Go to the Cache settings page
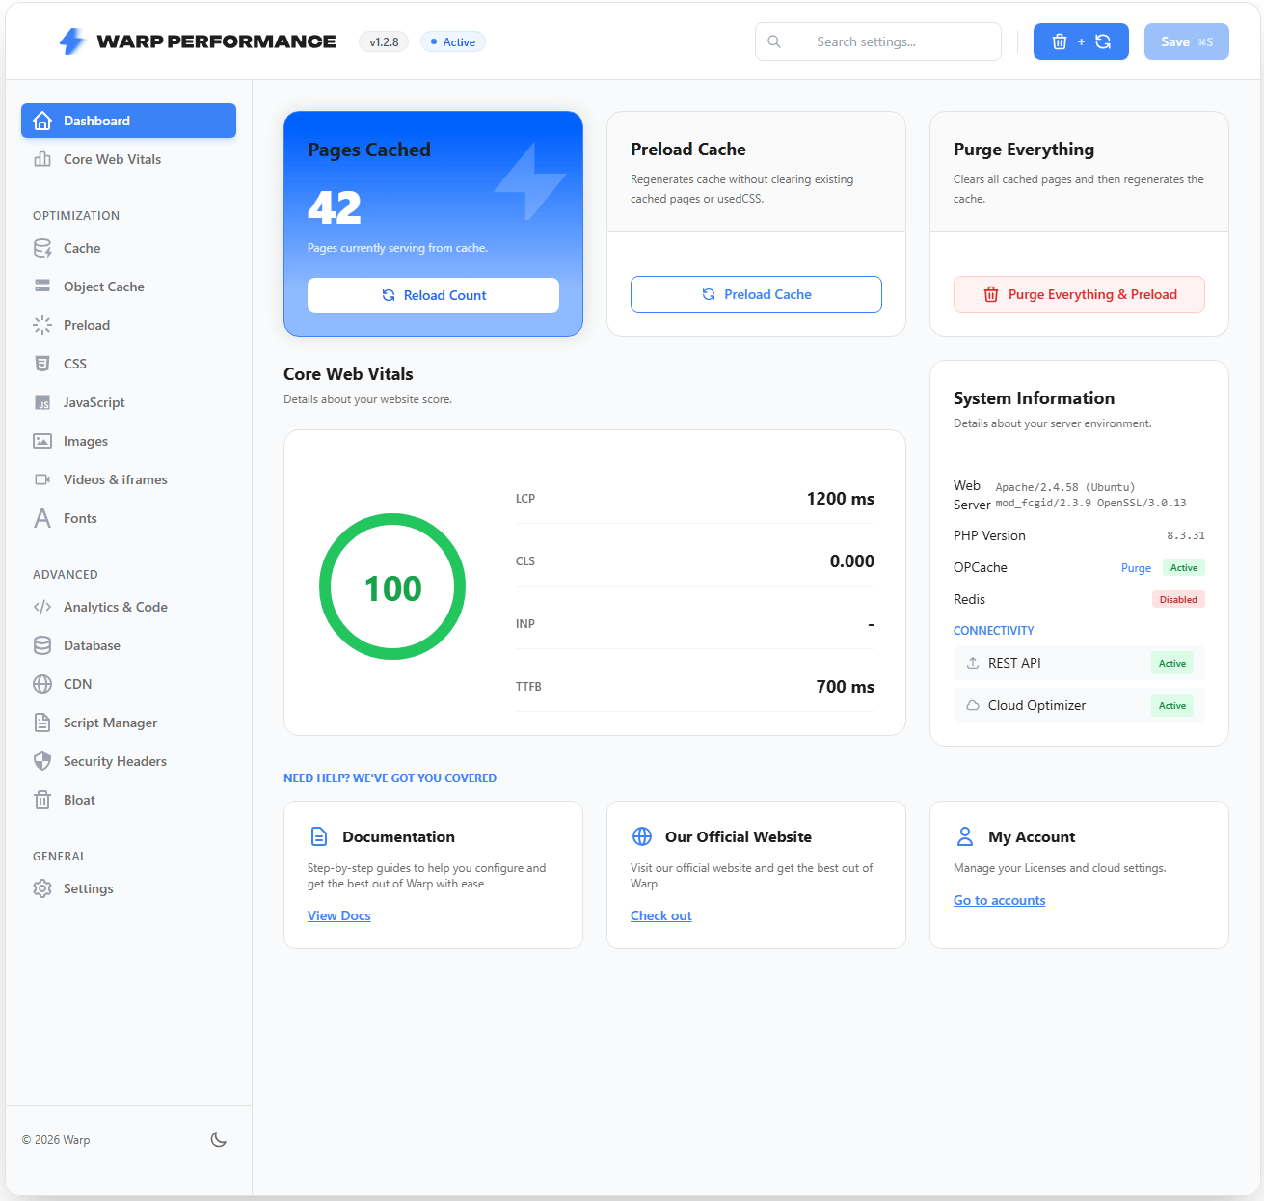 [x=128, y=248]
